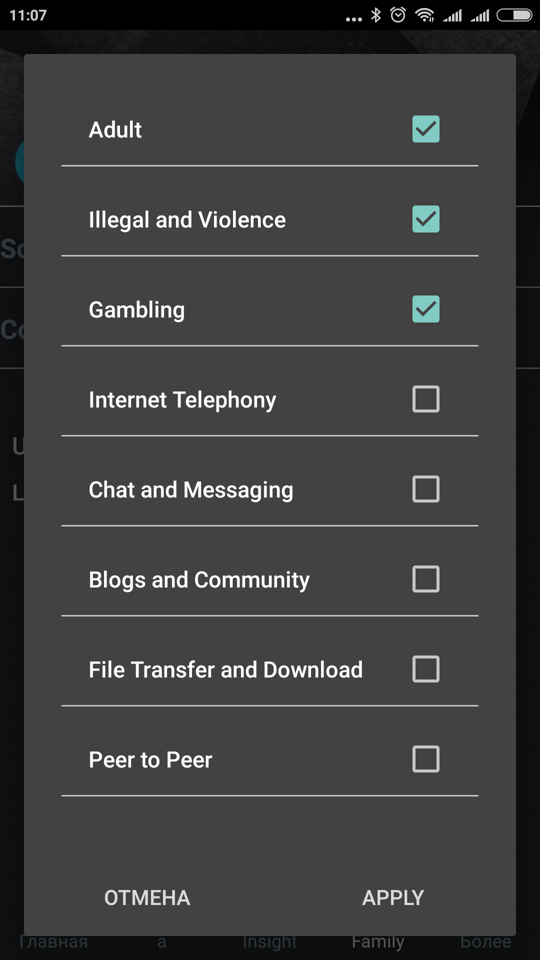
Task: Tap the Gambling label text
Action: (136, 310)
